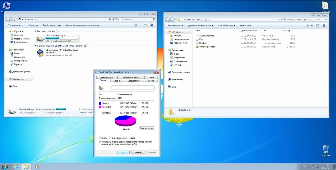Expand the » overflow in the Компьютер window toolbar
The image size is (336, 170).
coord(104,25)
